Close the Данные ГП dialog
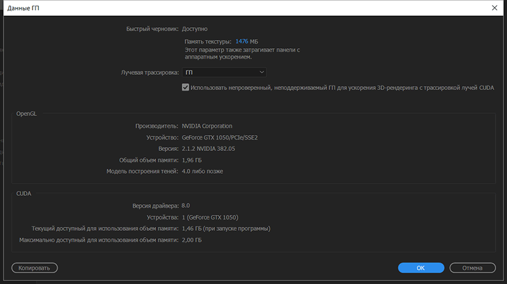Viewport: 507px width, 284px height. 494,8
